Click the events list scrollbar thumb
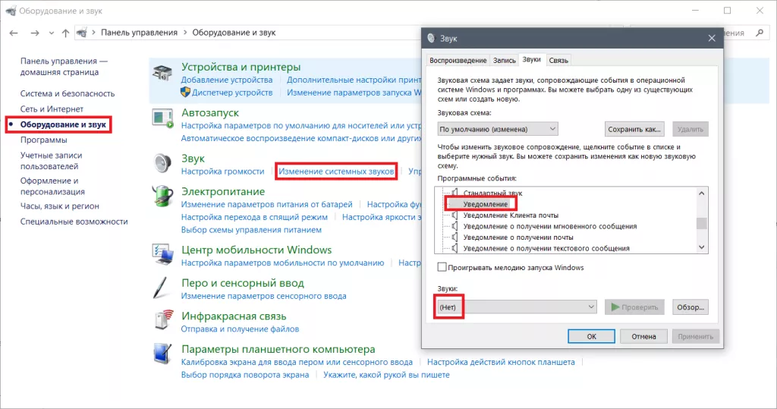The height and width of the screenshot is (409, 777). [x=702, y=224]
